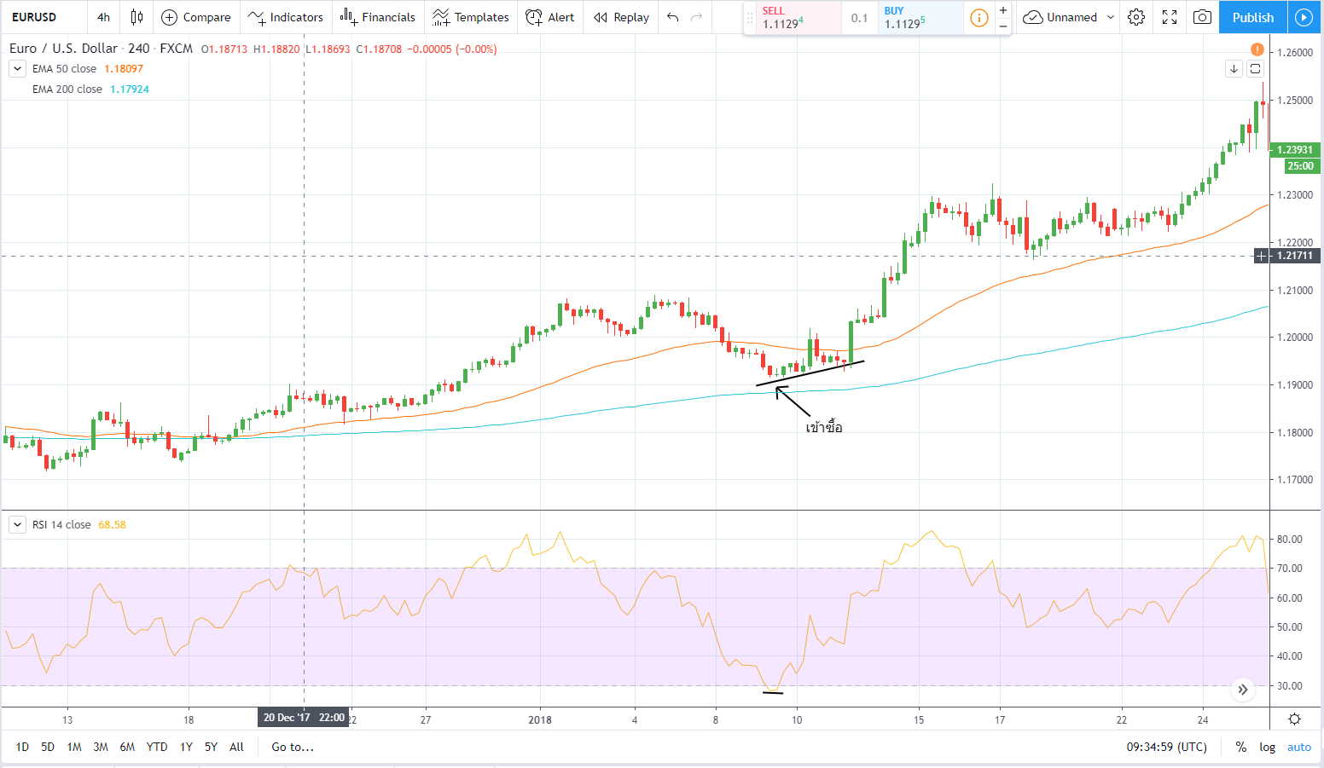Open the Indicators menu
The width and height of the screenshot is (1324, 768).
tap(286, 17)
